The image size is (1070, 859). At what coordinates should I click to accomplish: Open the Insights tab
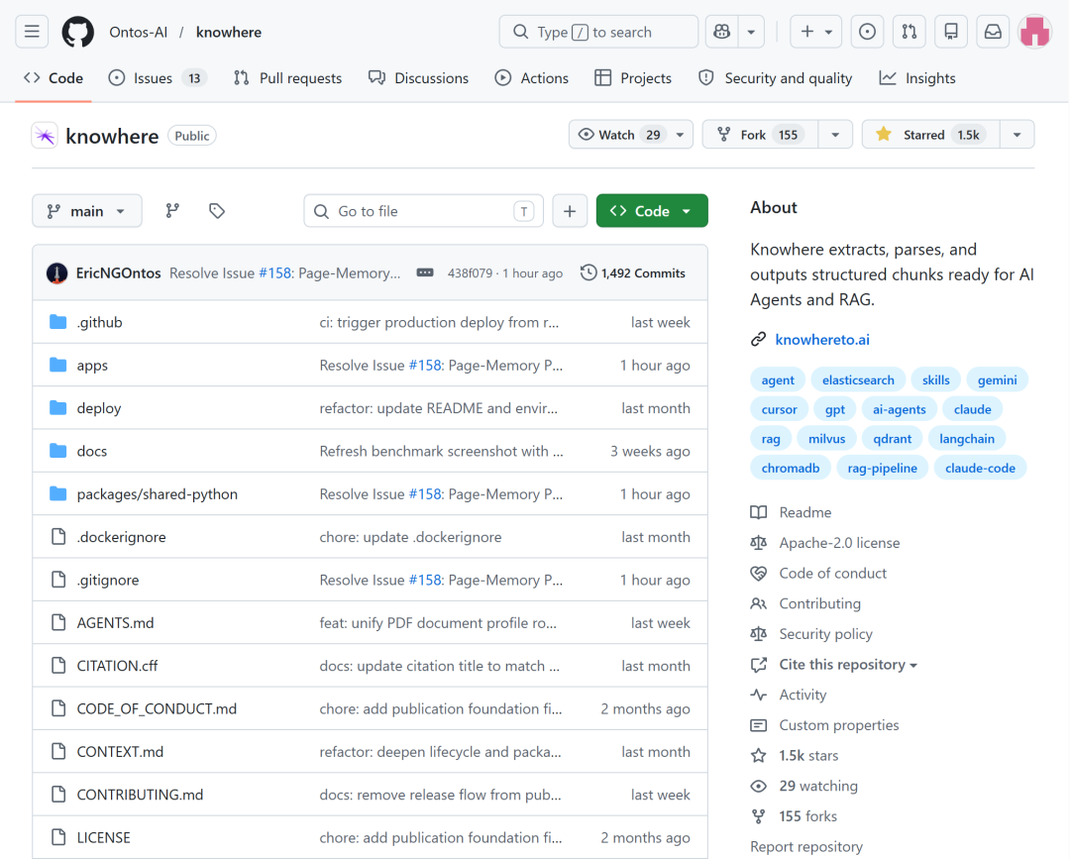[917, 78]
